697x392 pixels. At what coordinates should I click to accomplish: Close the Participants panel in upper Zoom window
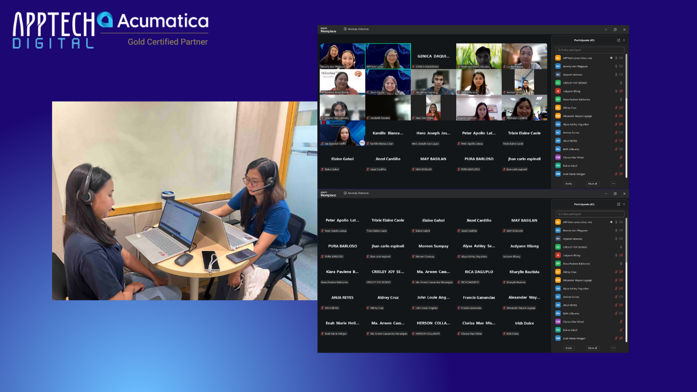[624, 40]
